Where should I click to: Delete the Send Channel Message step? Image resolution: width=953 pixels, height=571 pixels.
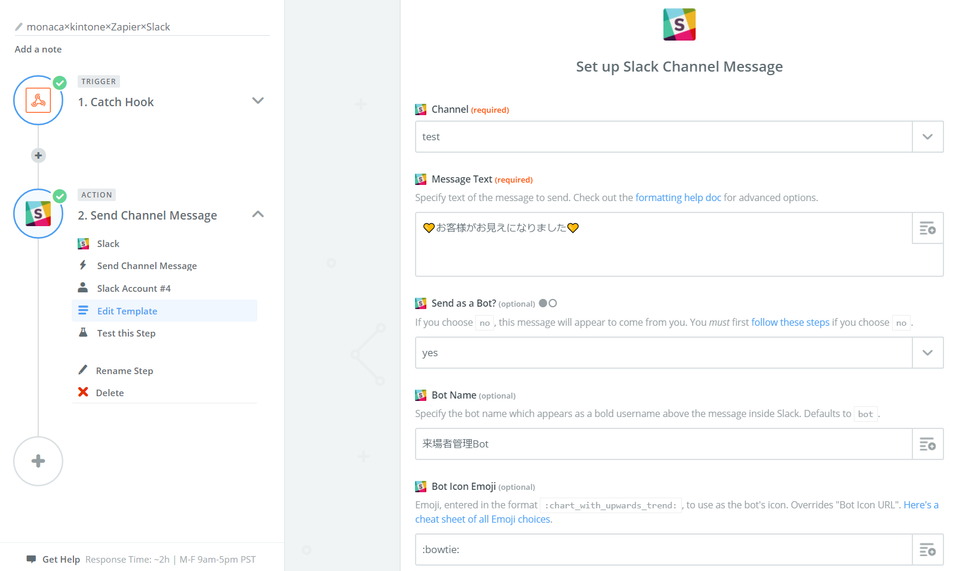coord(110,393)
